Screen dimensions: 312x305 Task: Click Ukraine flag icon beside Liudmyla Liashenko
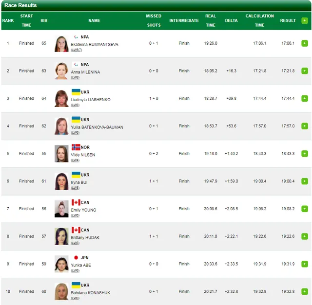(x=76, y=92)
